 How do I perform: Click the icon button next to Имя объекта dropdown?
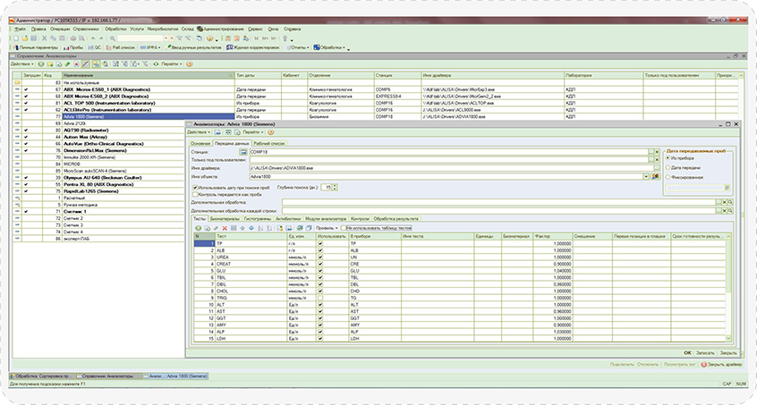[656, 177]
